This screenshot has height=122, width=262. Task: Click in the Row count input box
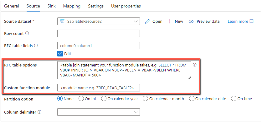(x=99, y=33)
